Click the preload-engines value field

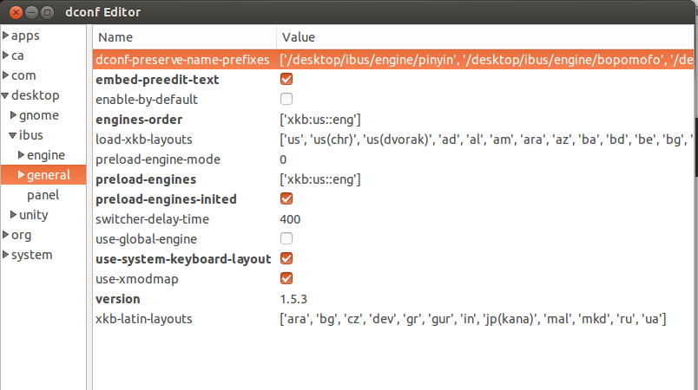(x=320, y=179)
